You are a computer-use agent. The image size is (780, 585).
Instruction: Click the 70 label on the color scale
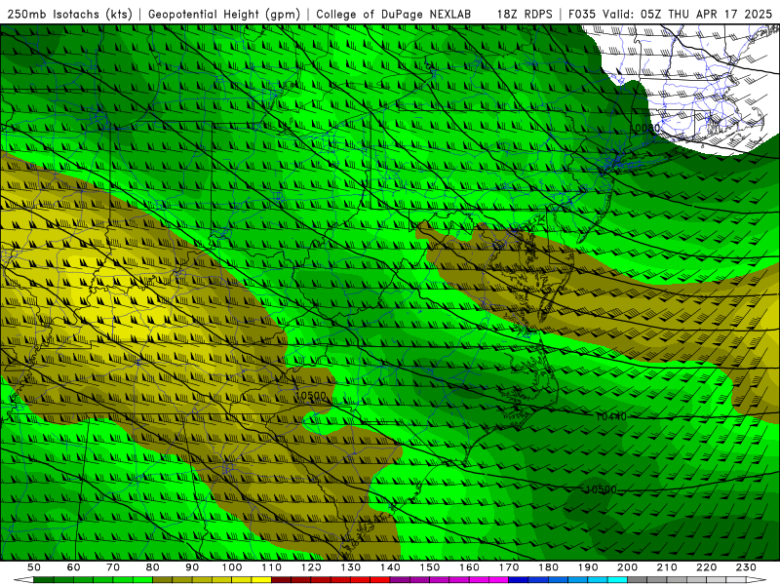point(113,567)
